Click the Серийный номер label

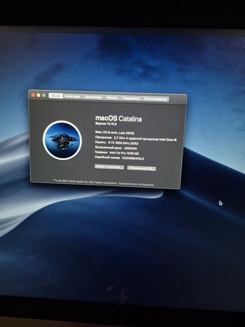coord(107,157)
